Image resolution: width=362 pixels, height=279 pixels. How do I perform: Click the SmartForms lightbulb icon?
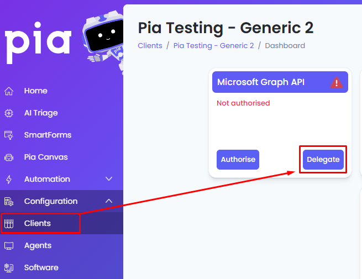(9, 135)
